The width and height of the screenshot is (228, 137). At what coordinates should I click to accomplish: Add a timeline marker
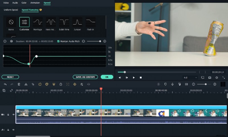point(165,84)
